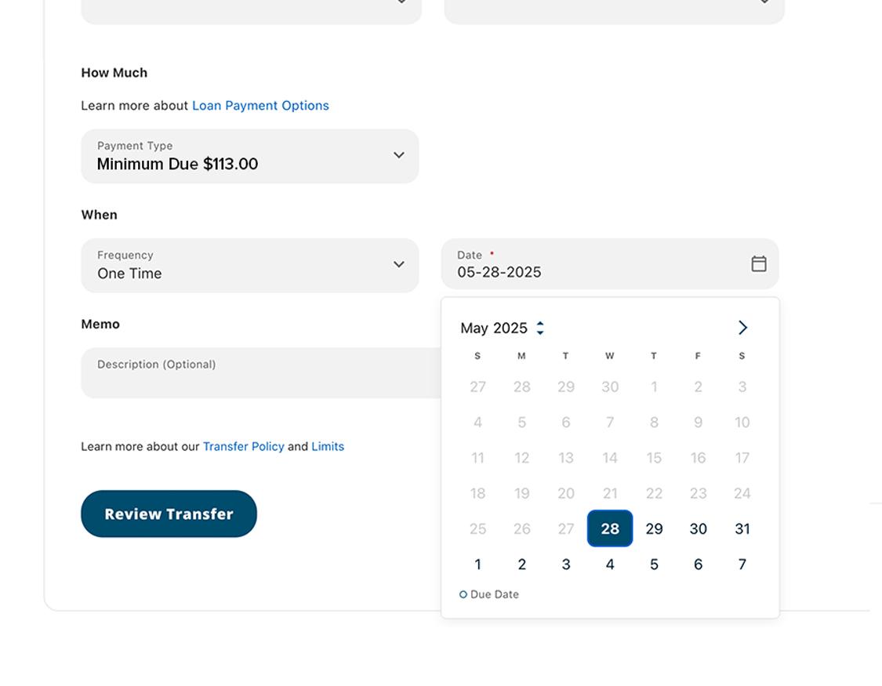The image size is (882, 686).
Task: Pick June 7 in the last calendar row
Action: pos(742,564)
